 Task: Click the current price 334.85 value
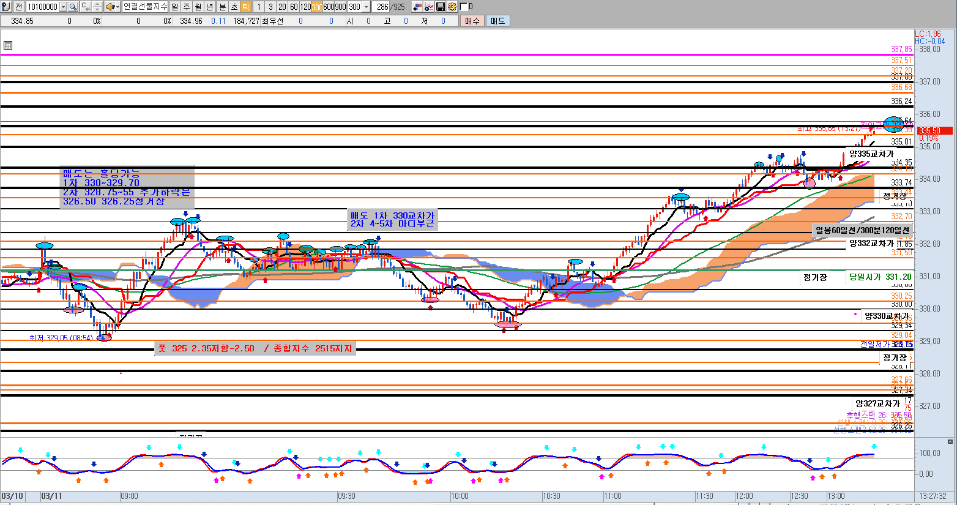tap(22, 21)
